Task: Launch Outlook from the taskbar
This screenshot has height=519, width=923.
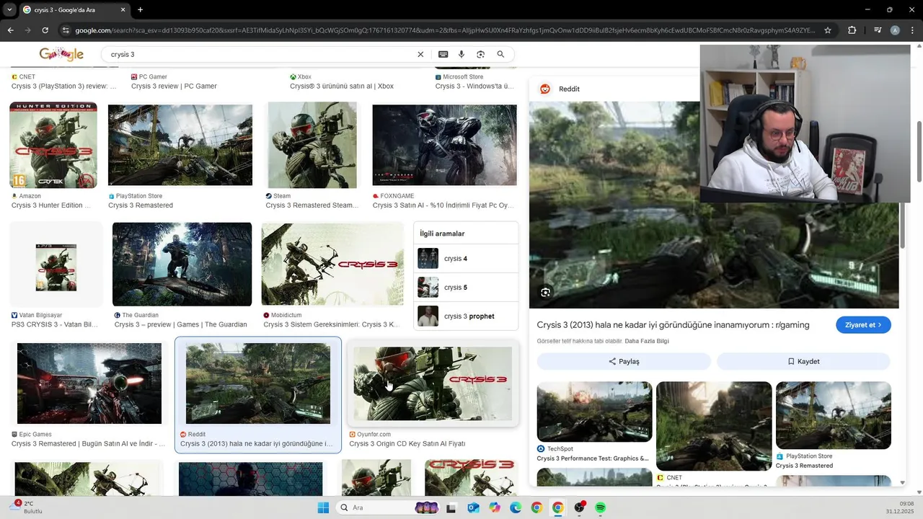Action: coord(473,507)
